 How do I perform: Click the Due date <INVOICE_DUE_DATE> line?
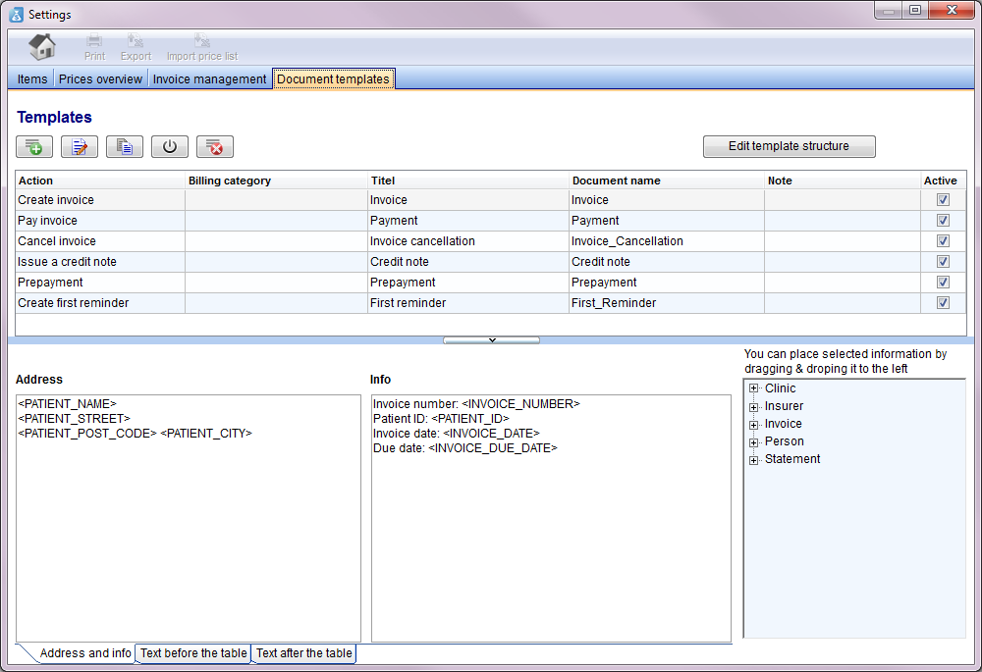point(464,448)
